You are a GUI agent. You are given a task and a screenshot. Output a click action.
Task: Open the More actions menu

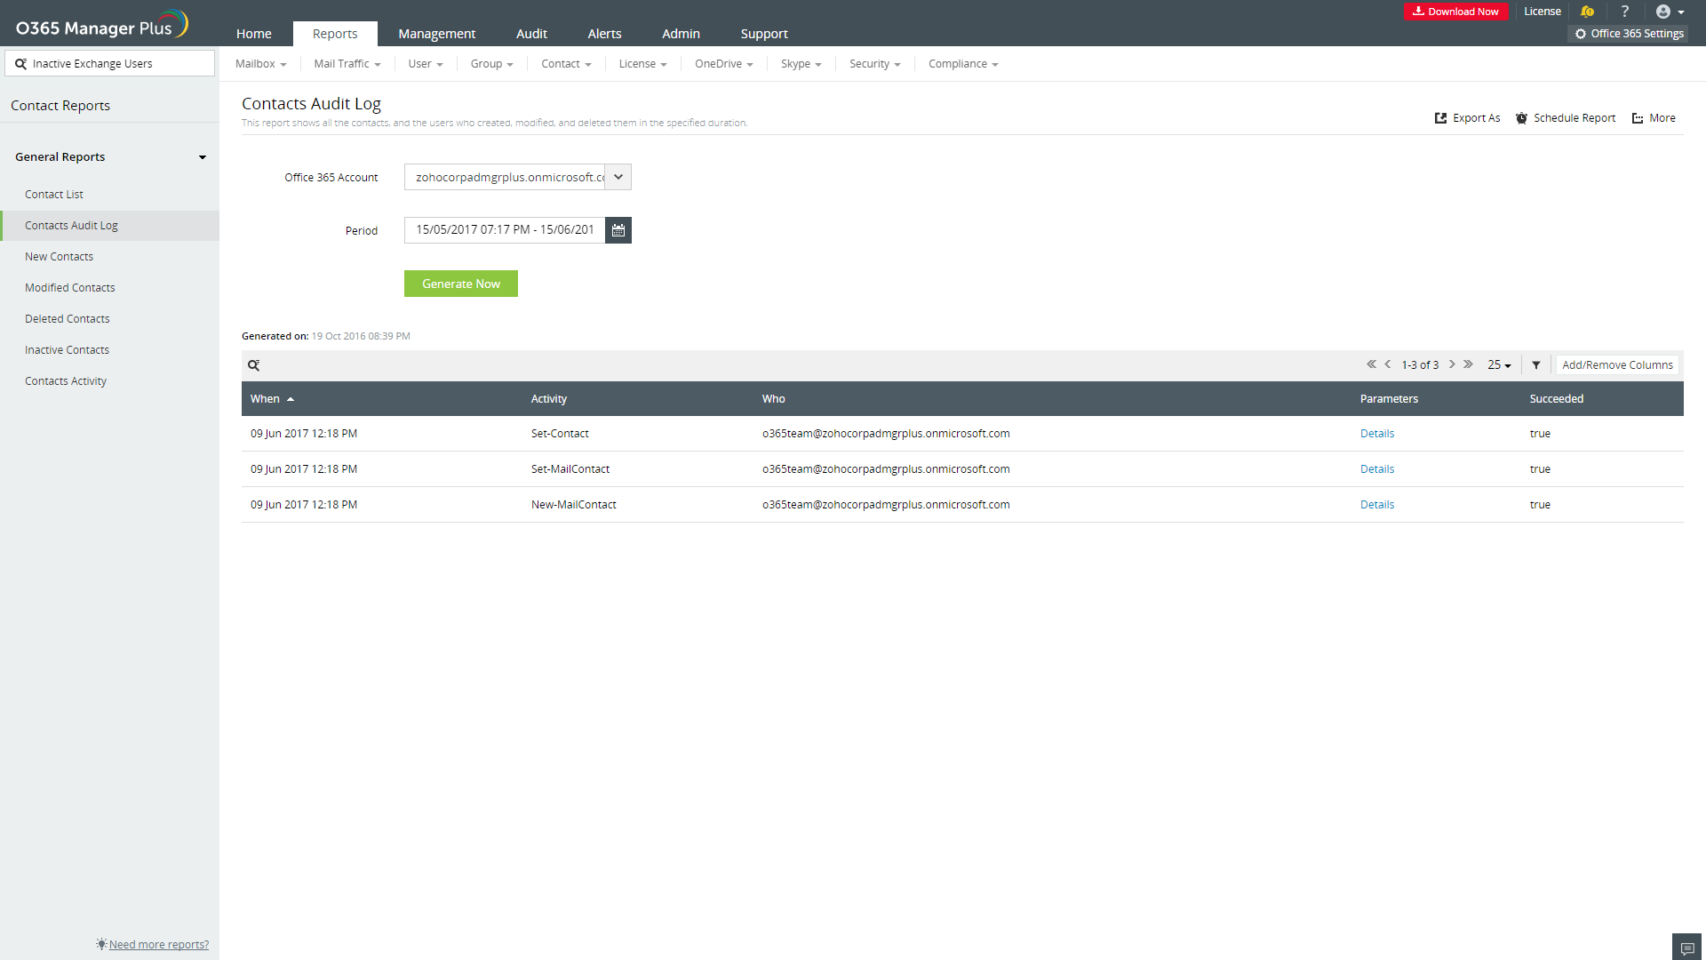1653,117
